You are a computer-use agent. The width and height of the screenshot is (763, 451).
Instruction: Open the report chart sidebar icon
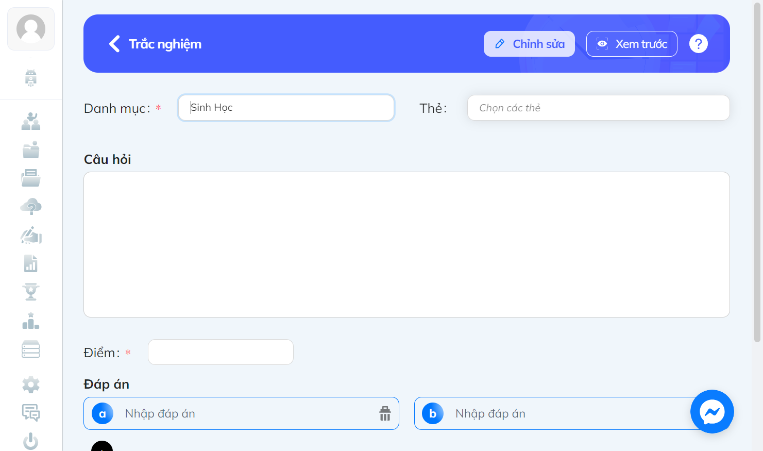pyautogui.click(x=31, y=263)
